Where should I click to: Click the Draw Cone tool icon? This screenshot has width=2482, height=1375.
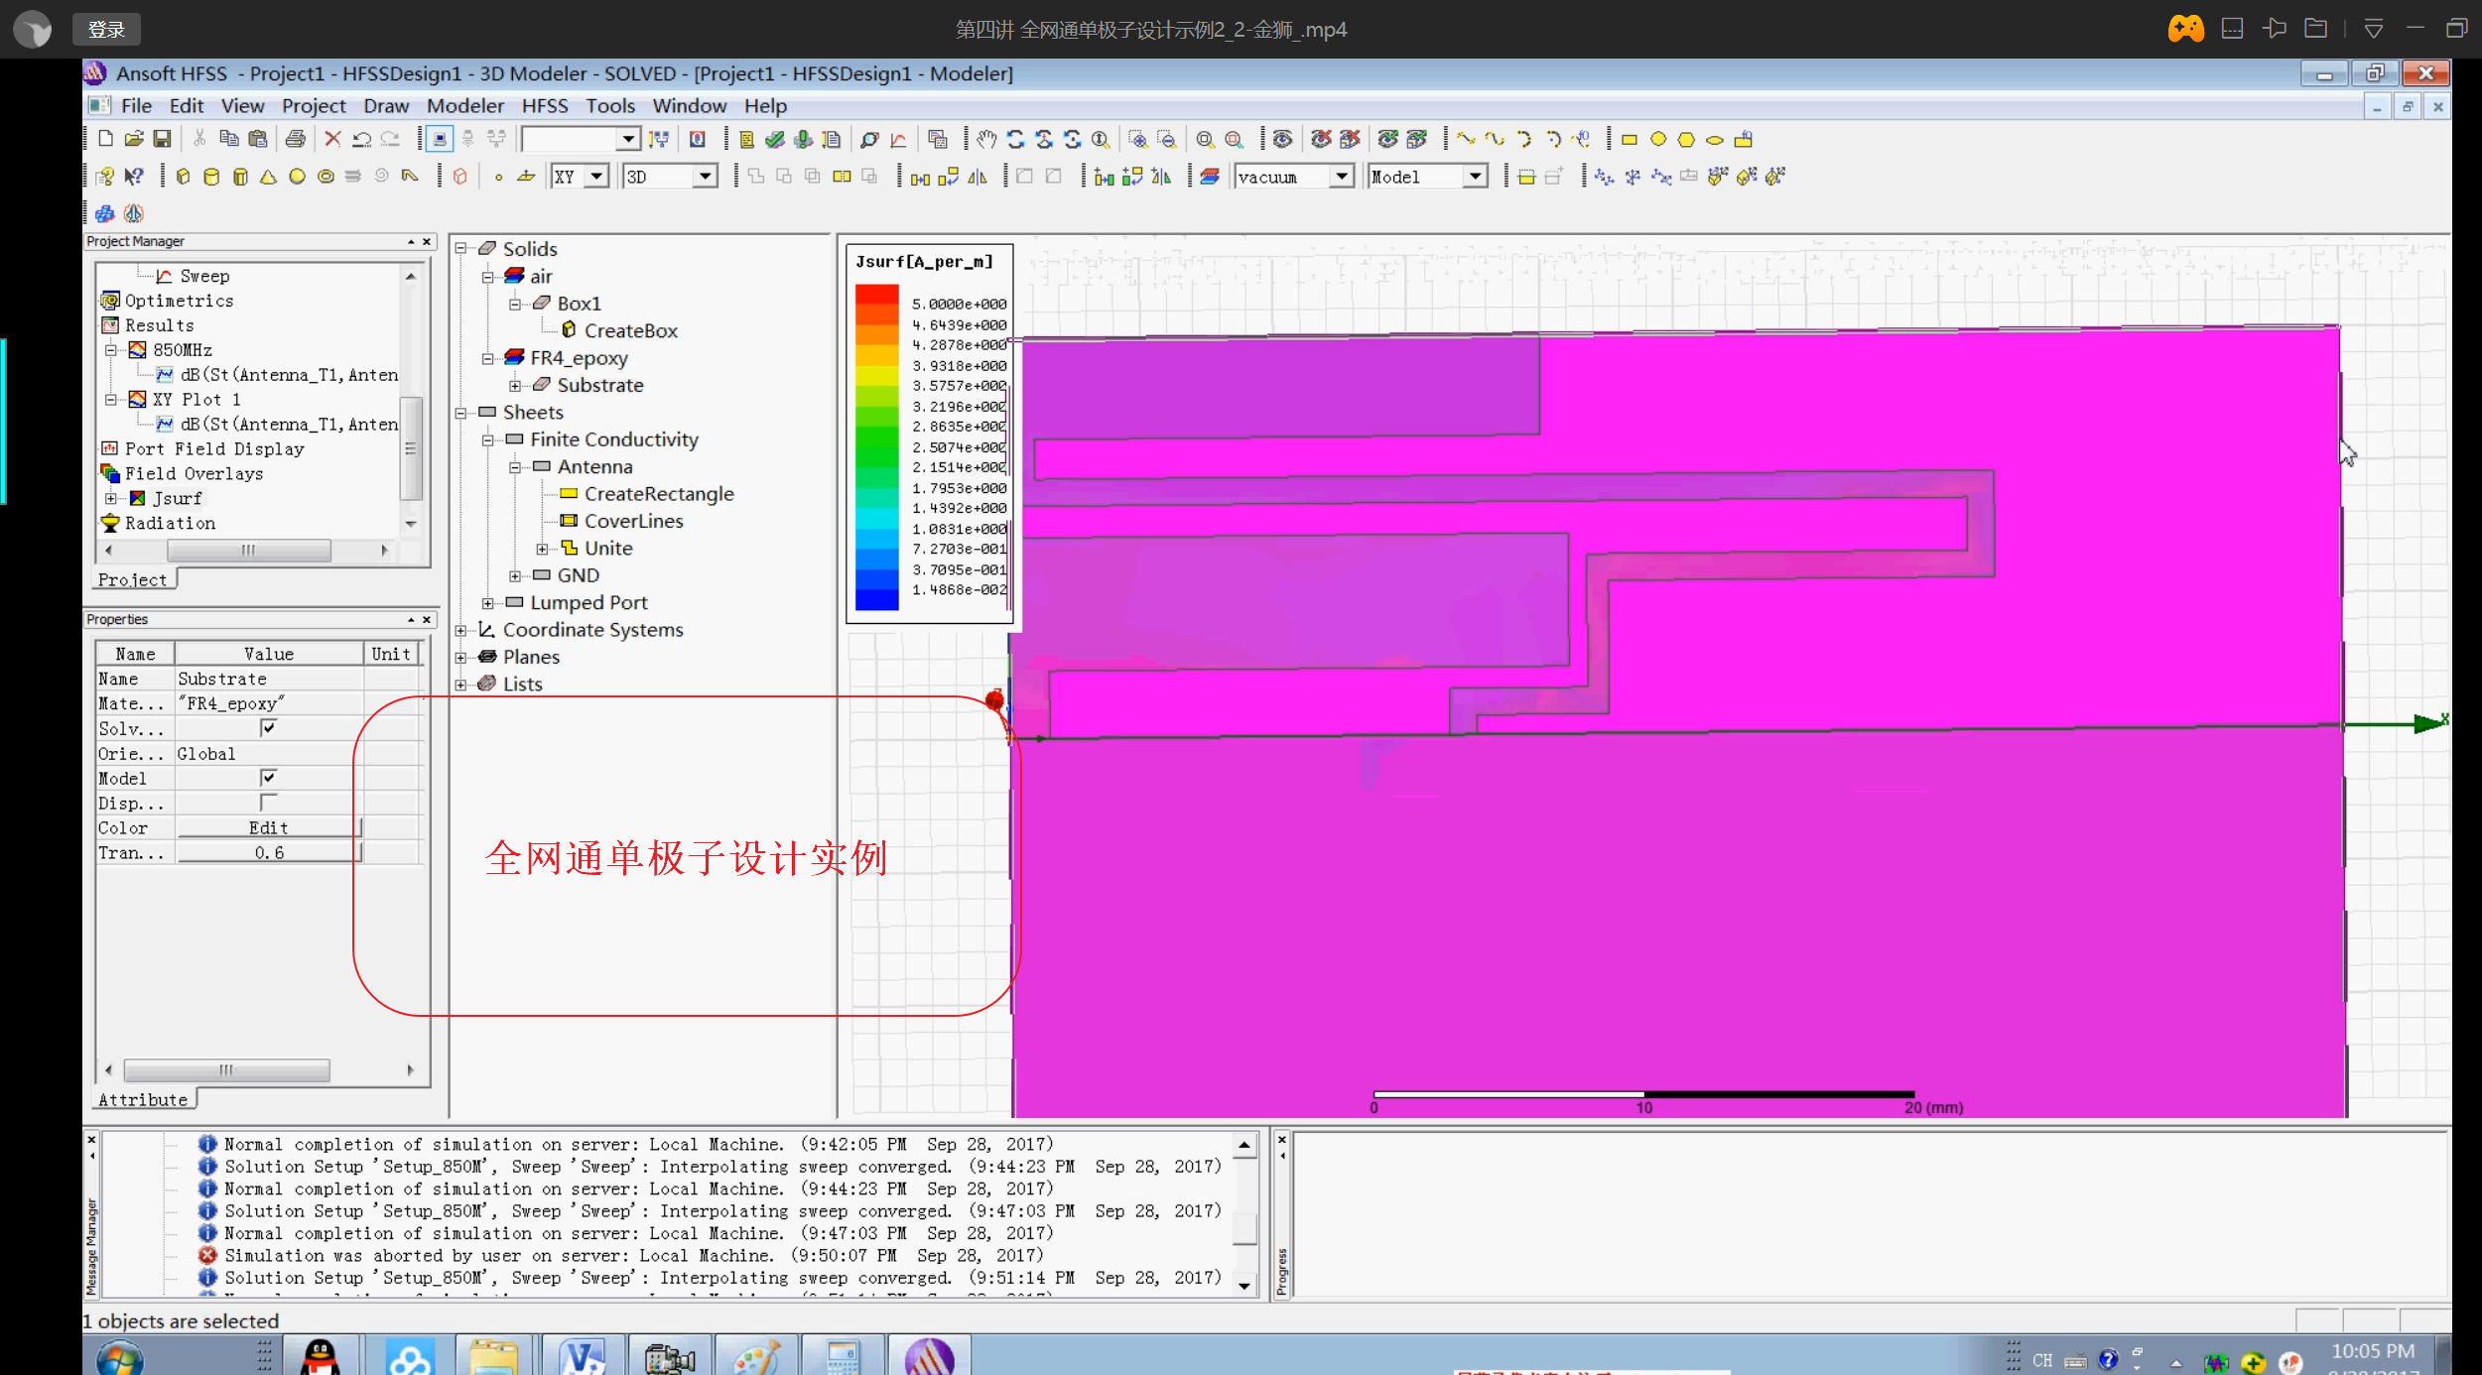pos(268,177)
